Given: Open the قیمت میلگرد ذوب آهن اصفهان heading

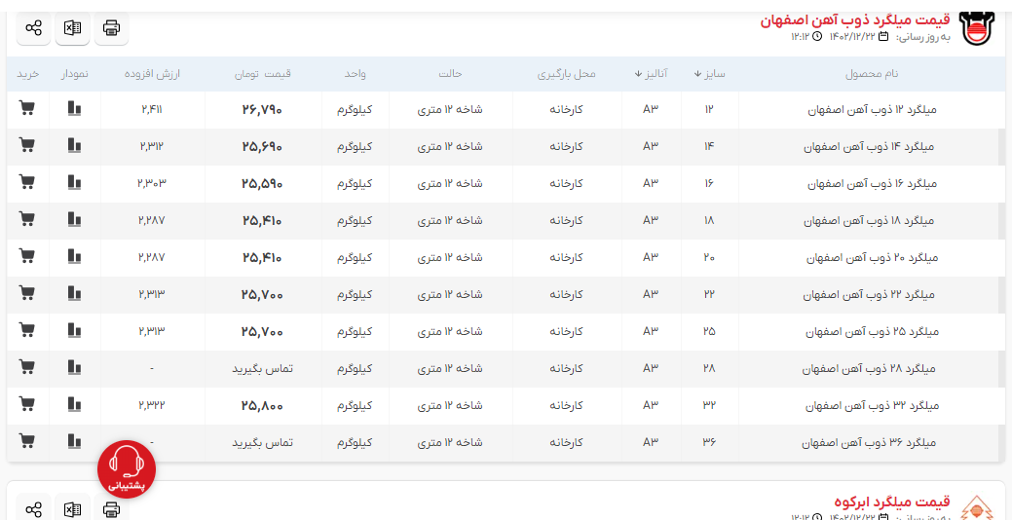Looking at the screenshot, I should (855, 19).
